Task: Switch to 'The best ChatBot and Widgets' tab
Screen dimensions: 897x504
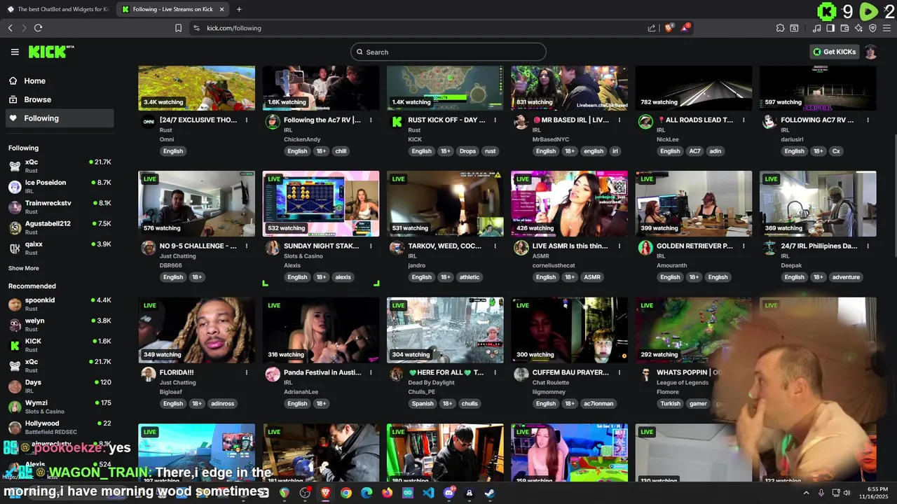Action: (x=57, y=9)
